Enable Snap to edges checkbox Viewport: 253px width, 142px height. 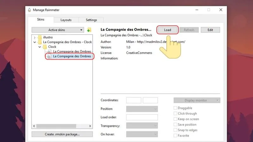tap(175, 130)
